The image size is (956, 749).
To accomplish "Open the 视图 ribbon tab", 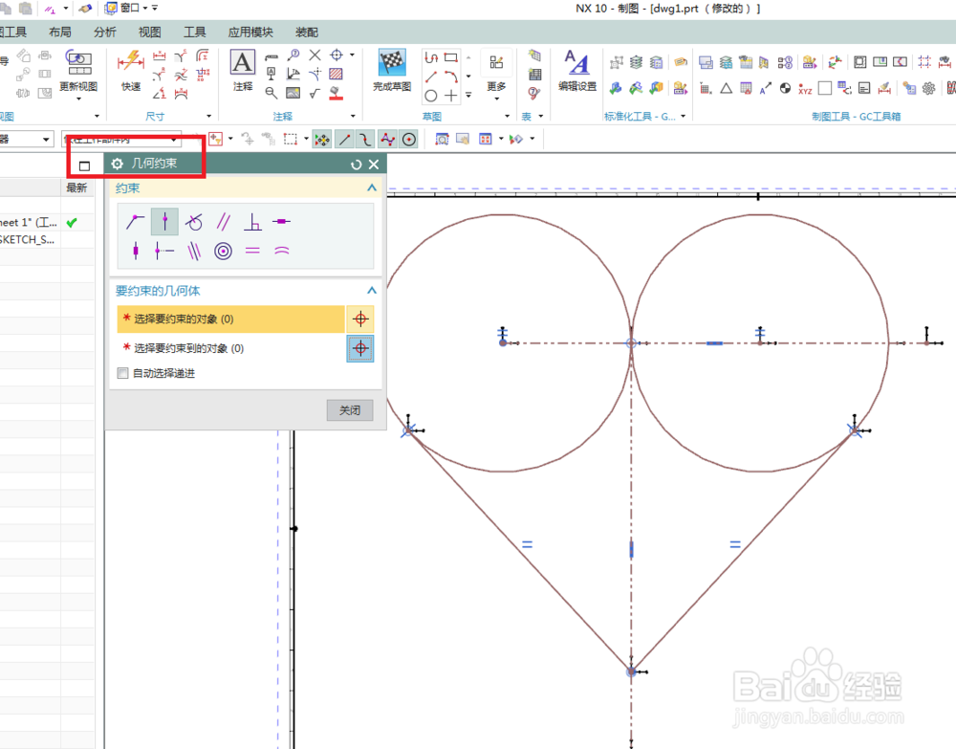I will click(x=149, y=33).
